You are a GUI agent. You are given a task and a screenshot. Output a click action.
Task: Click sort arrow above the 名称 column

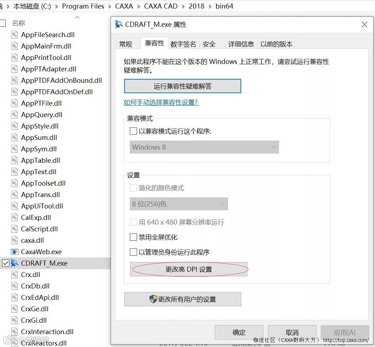[x=77, y=17]
